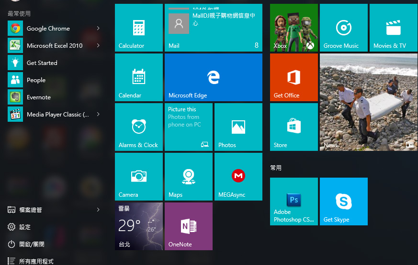Launch the Camera tile
418x265 pixels.
coord(139,177)
